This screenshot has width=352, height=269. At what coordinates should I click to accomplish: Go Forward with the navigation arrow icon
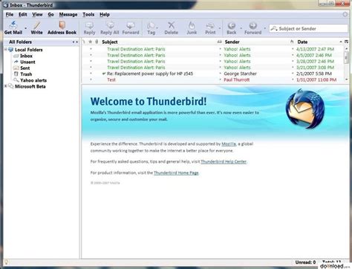tap(252, 25)
